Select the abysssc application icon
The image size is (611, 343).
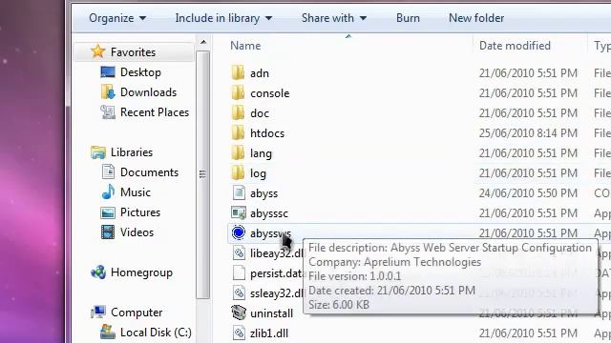pos(239,213)
